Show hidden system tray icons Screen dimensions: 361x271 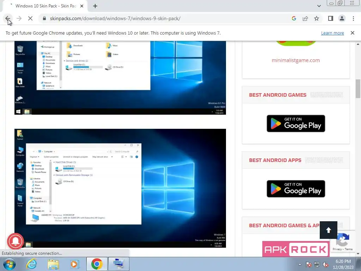(300, 264)
